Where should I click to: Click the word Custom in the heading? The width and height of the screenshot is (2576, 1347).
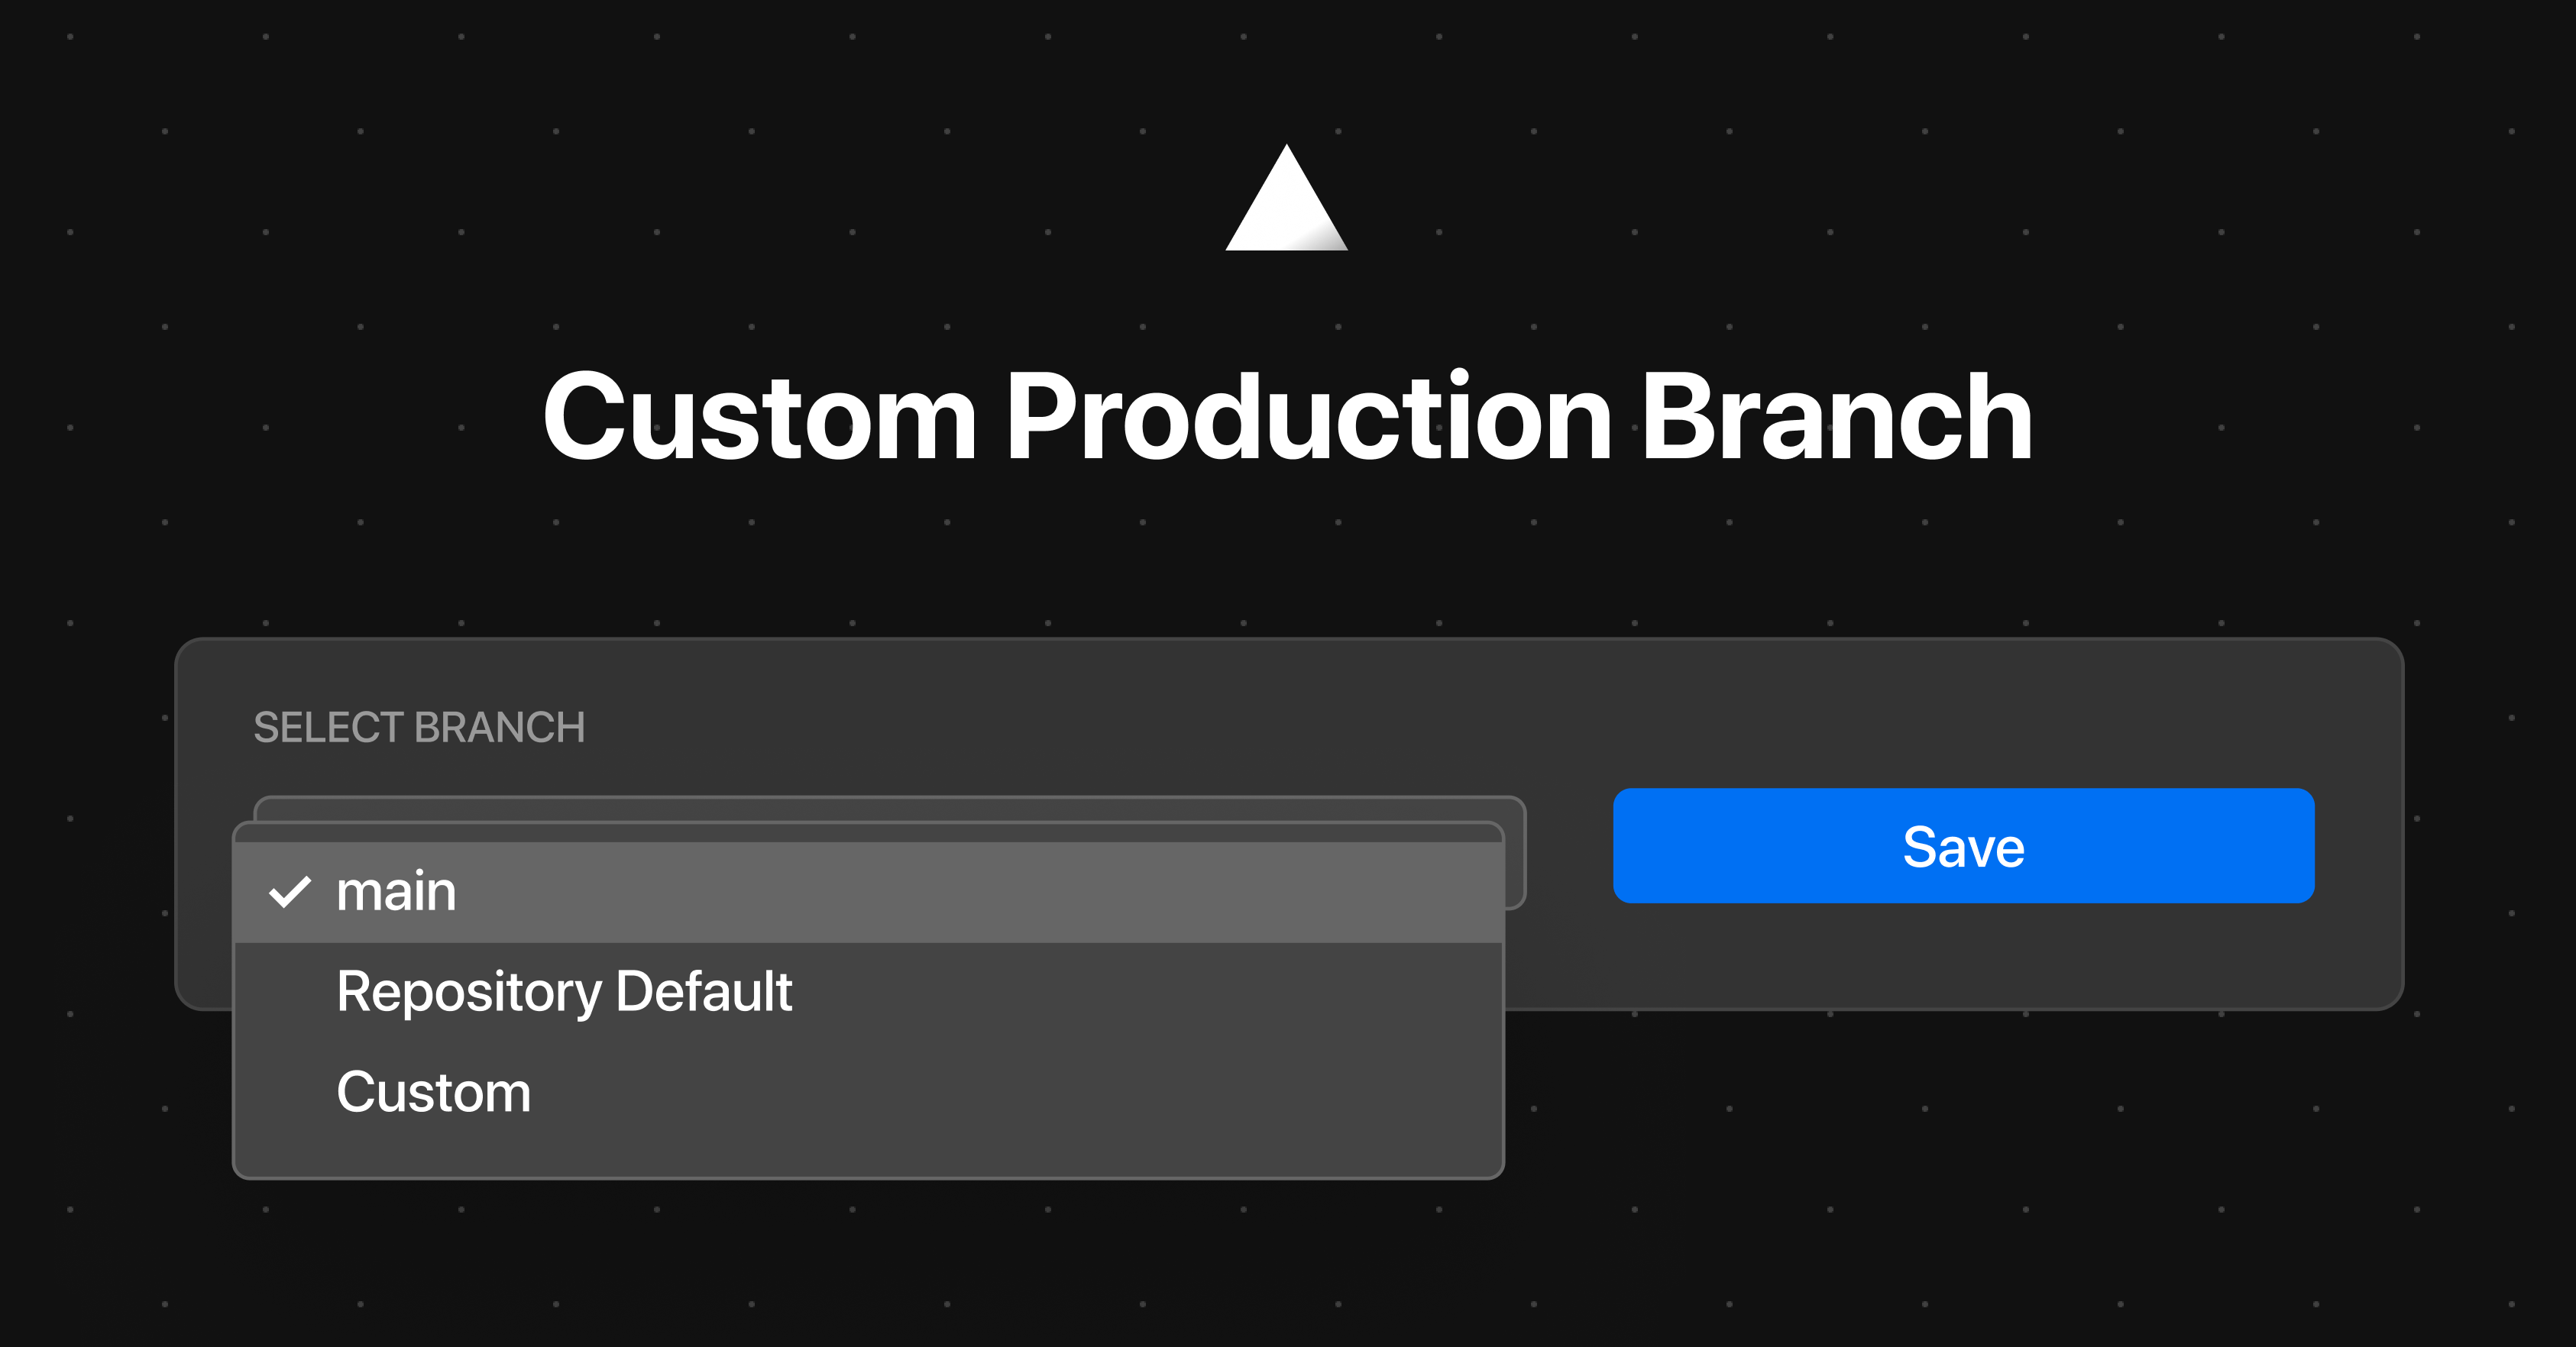click(760, 417)
